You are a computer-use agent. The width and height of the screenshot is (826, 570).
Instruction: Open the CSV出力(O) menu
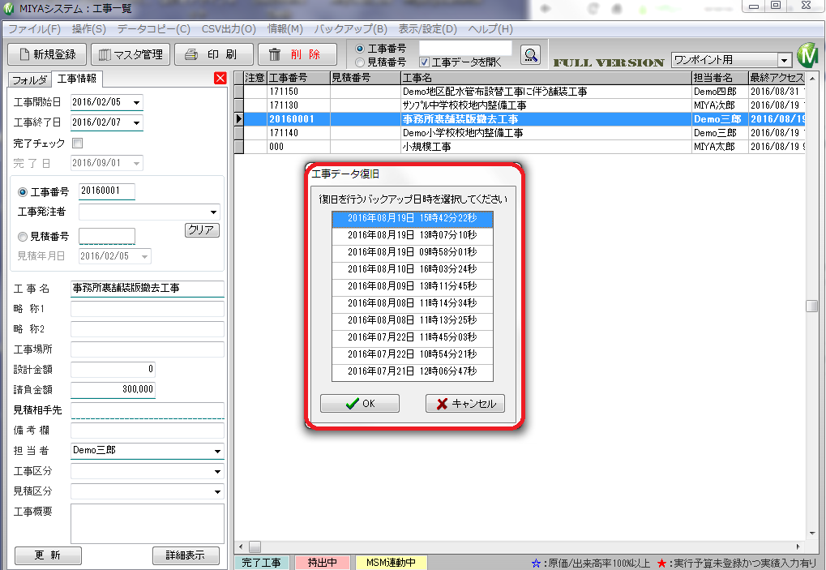pos(229,29)
